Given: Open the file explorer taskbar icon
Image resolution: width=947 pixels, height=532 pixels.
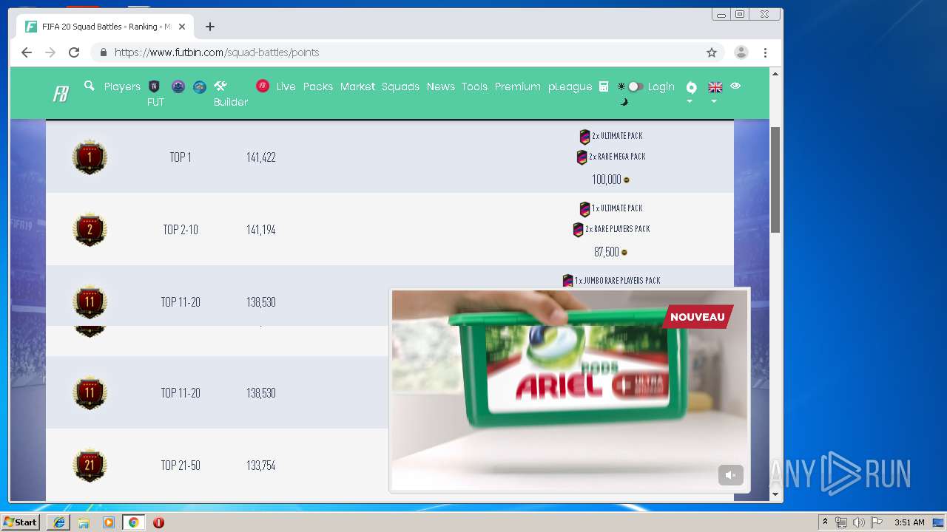Looking at the screenshot, I should point(84,522).
